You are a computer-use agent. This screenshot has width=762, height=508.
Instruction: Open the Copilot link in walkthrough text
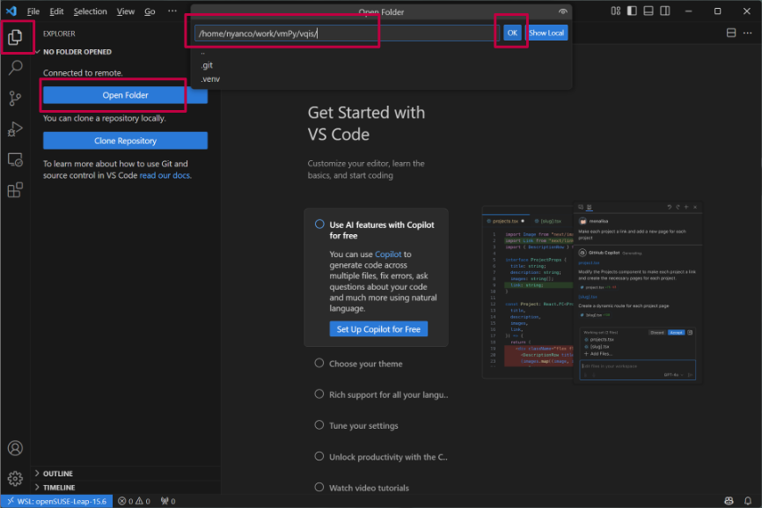[388, 254]
